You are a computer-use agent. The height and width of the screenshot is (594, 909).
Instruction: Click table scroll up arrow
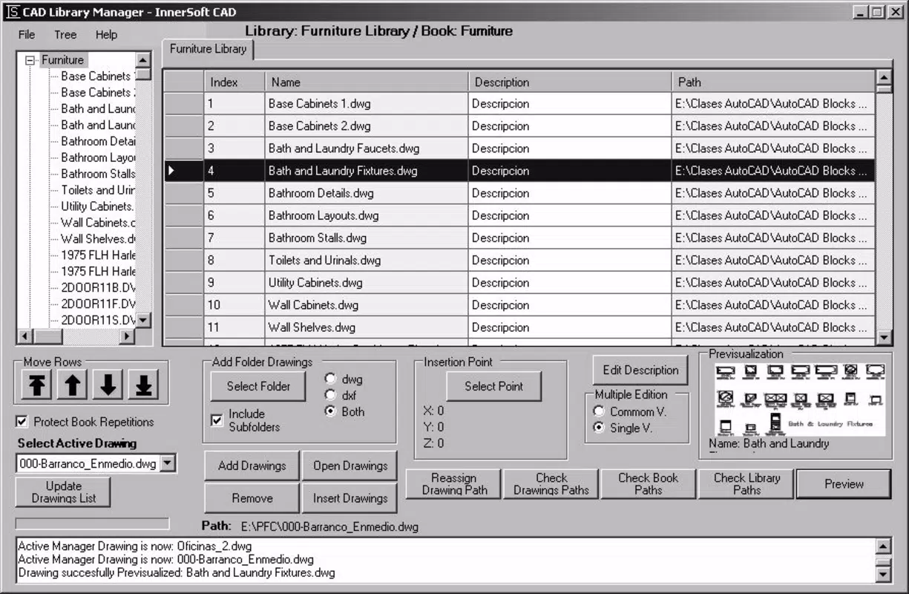point(884,77)
